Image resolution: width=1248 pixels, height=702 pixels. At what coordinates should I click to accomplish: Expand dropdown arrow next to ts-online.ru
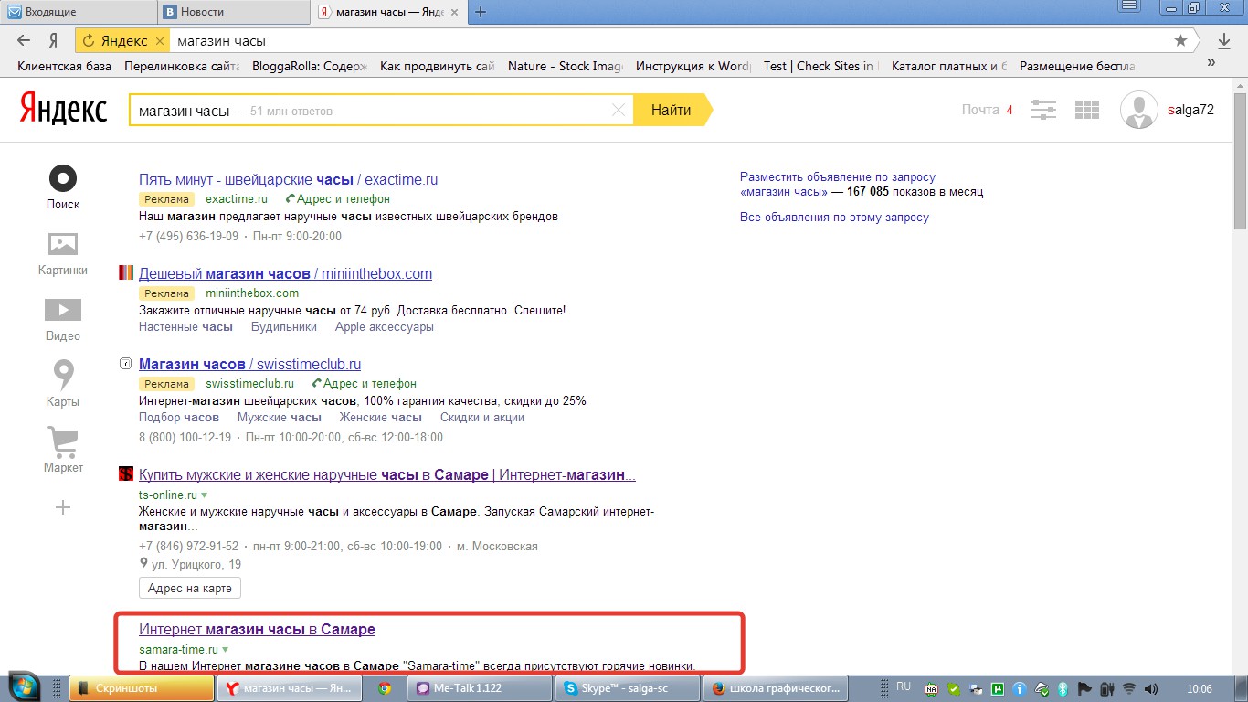[x=205, y=495]
